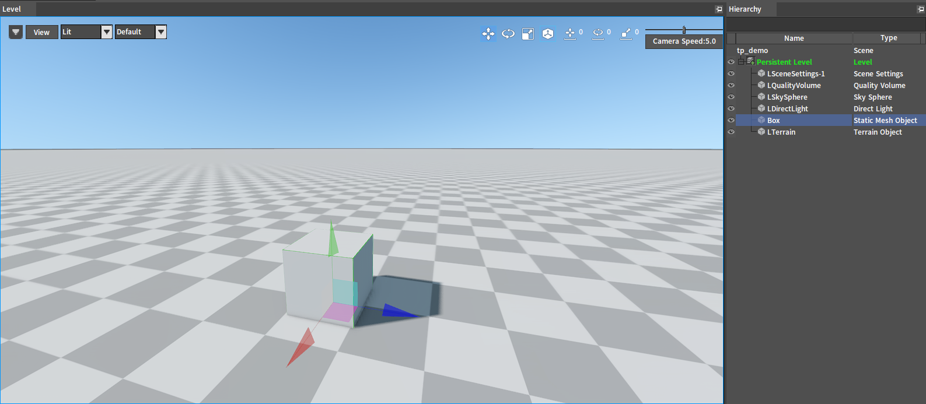This screenshot has width=926, height=404.
Task: Click the rotation snap value 0
Action: click(x=609, y=32)
